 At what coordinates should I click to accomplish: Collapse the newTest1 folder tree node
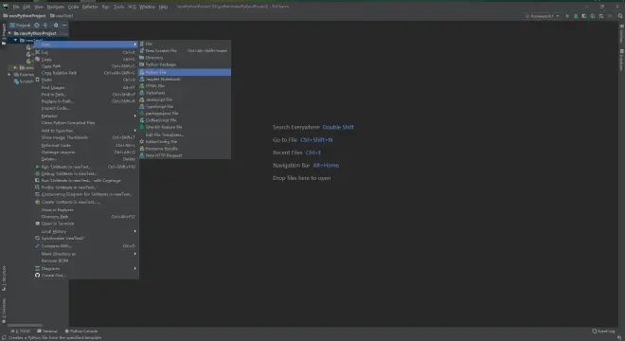click(15, 41)
